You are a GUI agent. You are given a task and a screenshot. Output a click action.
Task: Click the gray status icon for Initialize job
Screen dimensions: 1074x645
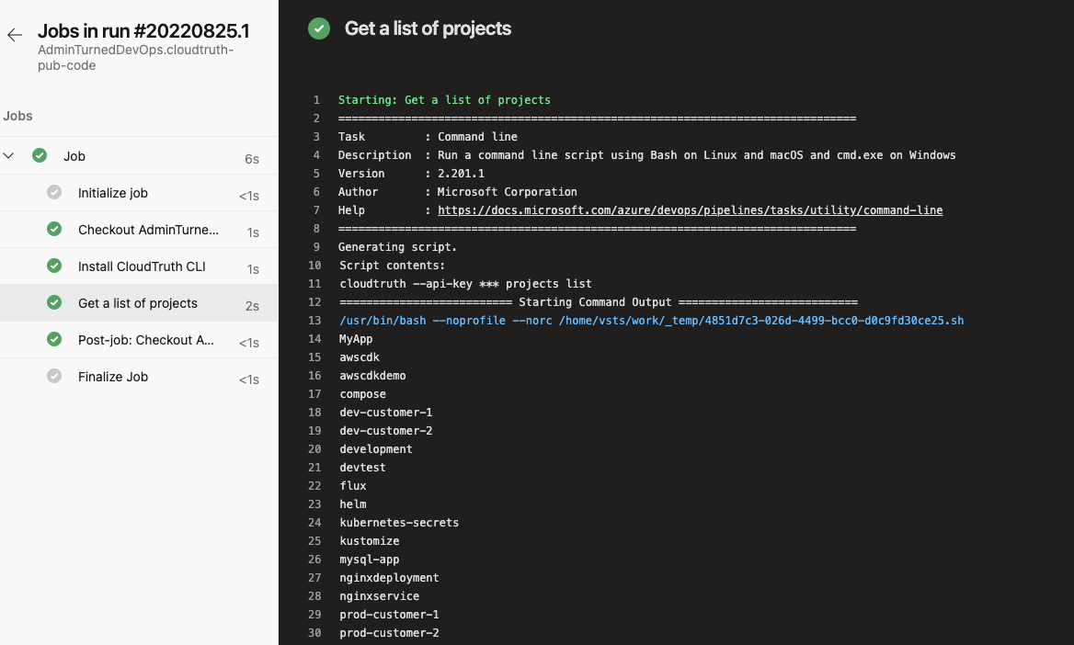[54, 192]
